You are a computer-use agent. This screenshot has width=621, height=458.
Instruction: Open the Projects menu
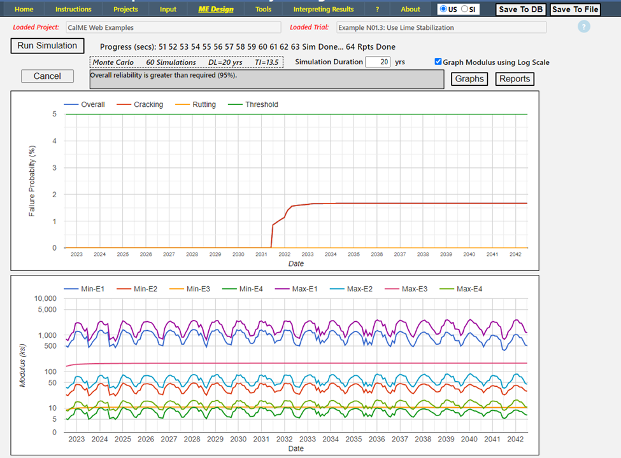click(125, 9)
